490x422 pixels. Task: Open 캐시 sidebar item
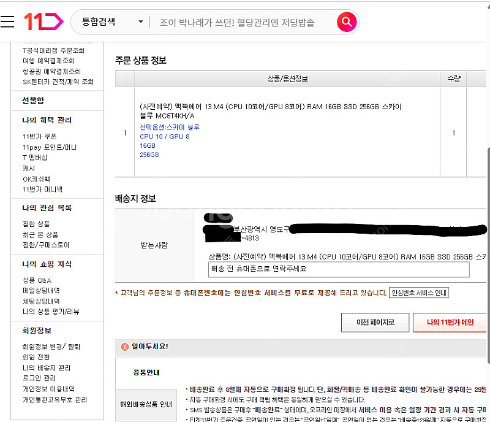29,168
